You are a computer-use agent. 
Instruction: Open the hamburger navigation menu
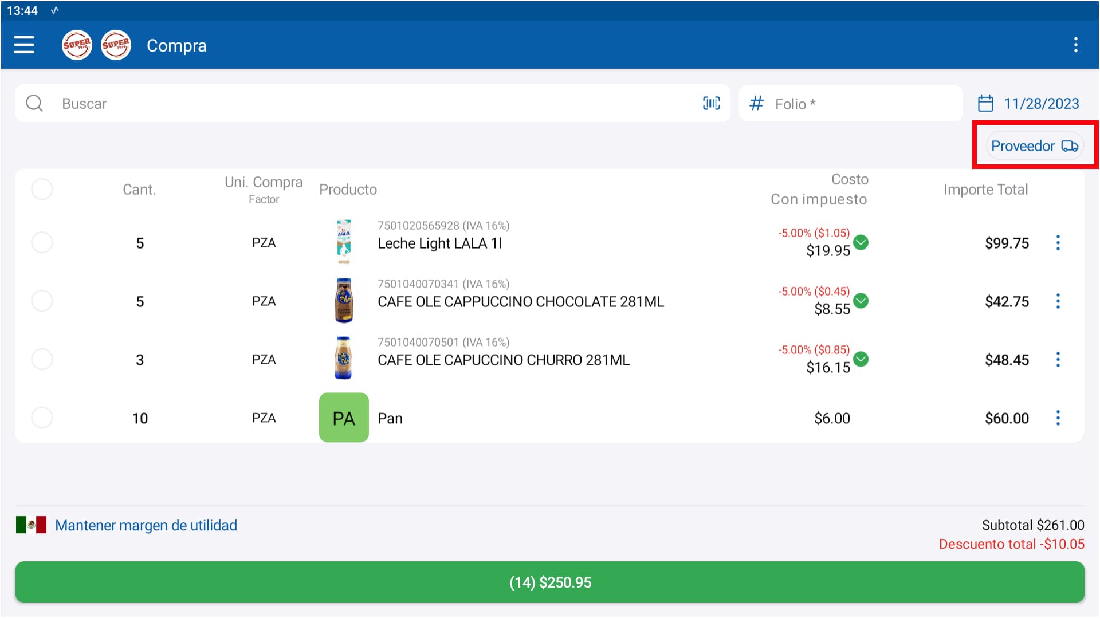coord(24,45)
